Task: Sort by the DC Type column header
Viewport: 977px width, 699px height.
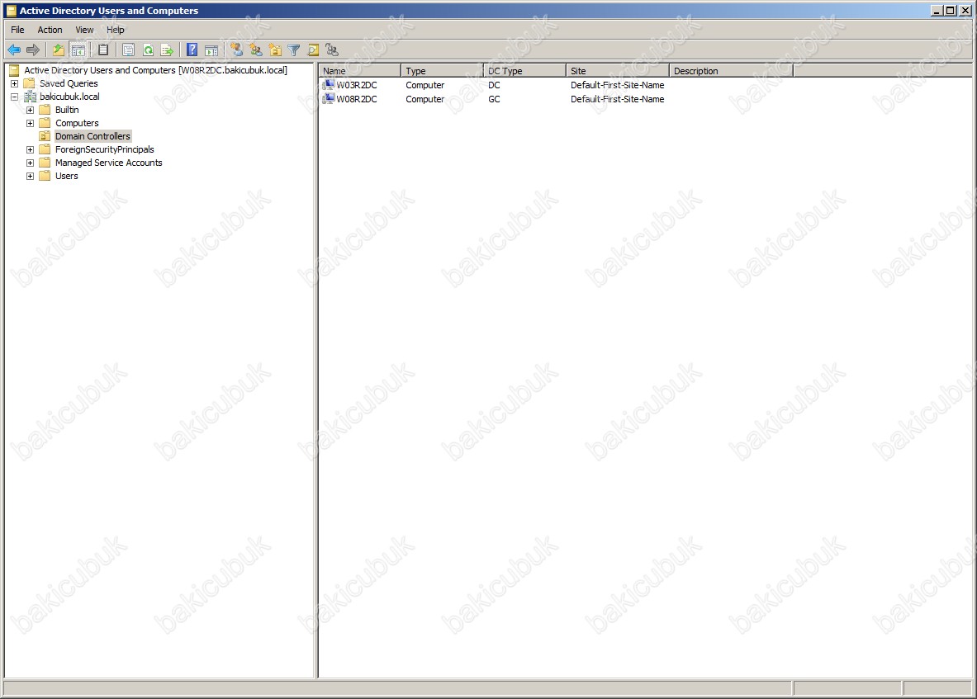Action: (524, 71)
